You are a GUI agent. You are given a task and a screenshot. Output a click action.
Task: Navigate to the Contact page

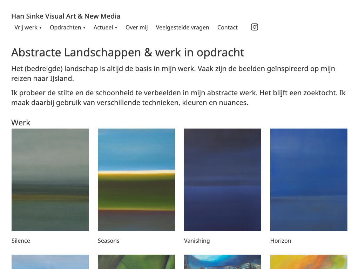228,27
